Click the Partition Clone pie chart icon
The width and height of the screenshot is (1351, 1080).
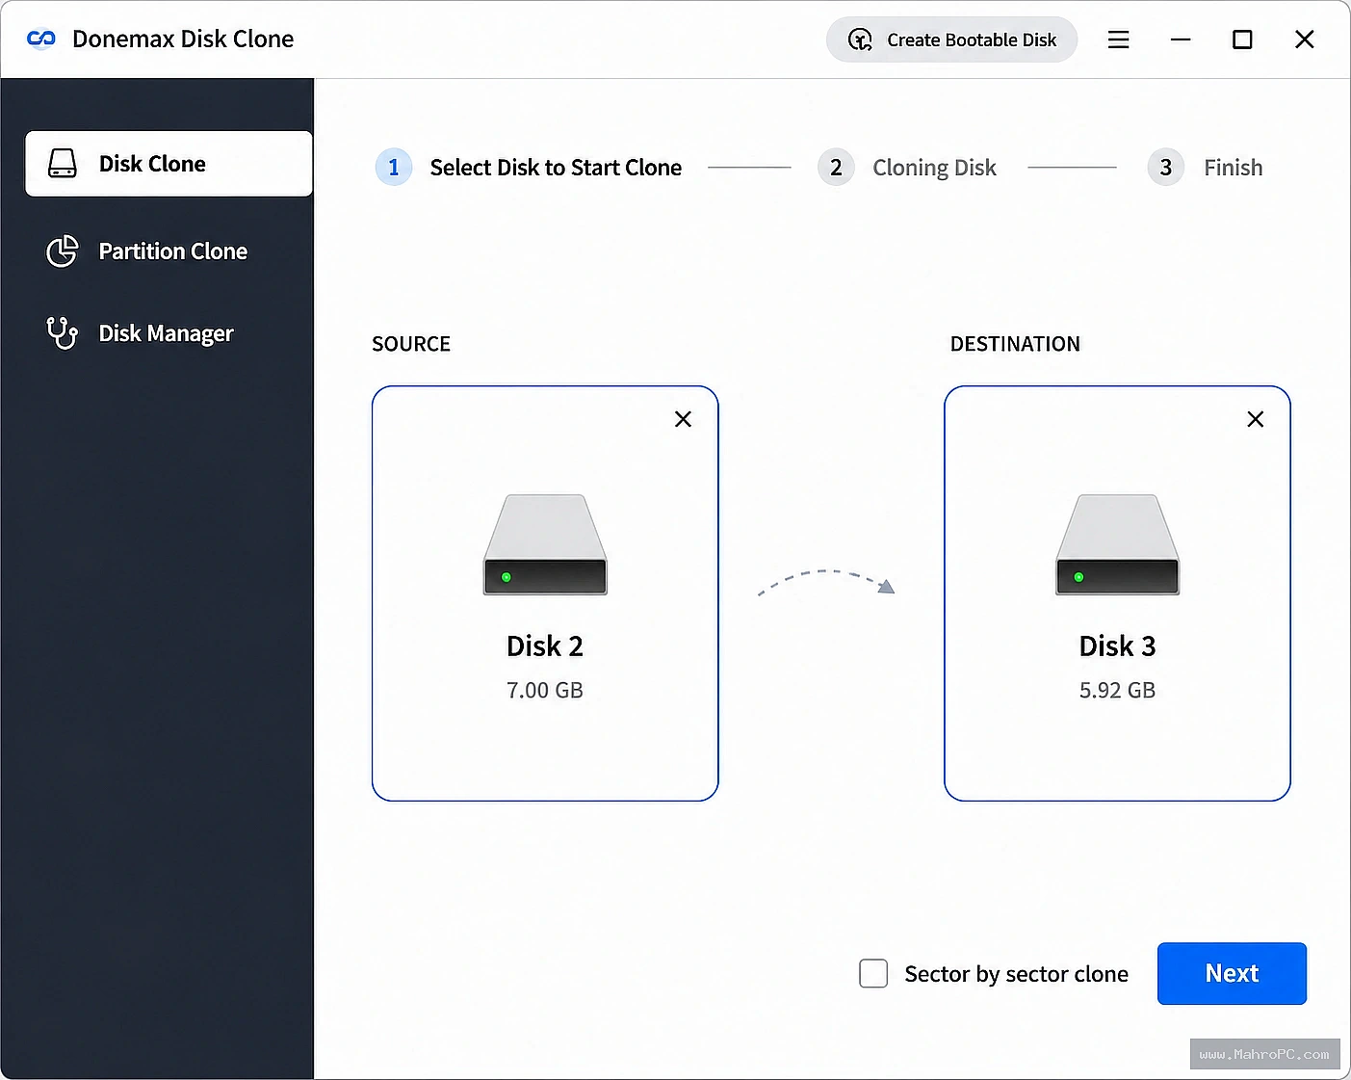pyautogui.click(x=63, y=251)
